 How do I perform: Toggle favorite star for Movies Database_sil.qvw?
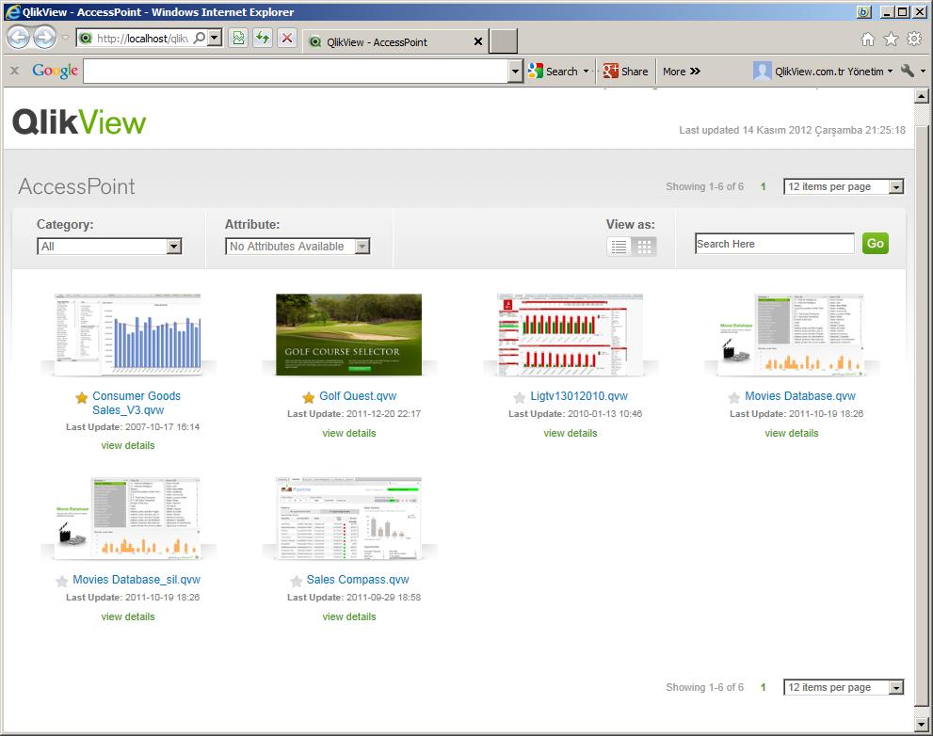coord(62,581)
